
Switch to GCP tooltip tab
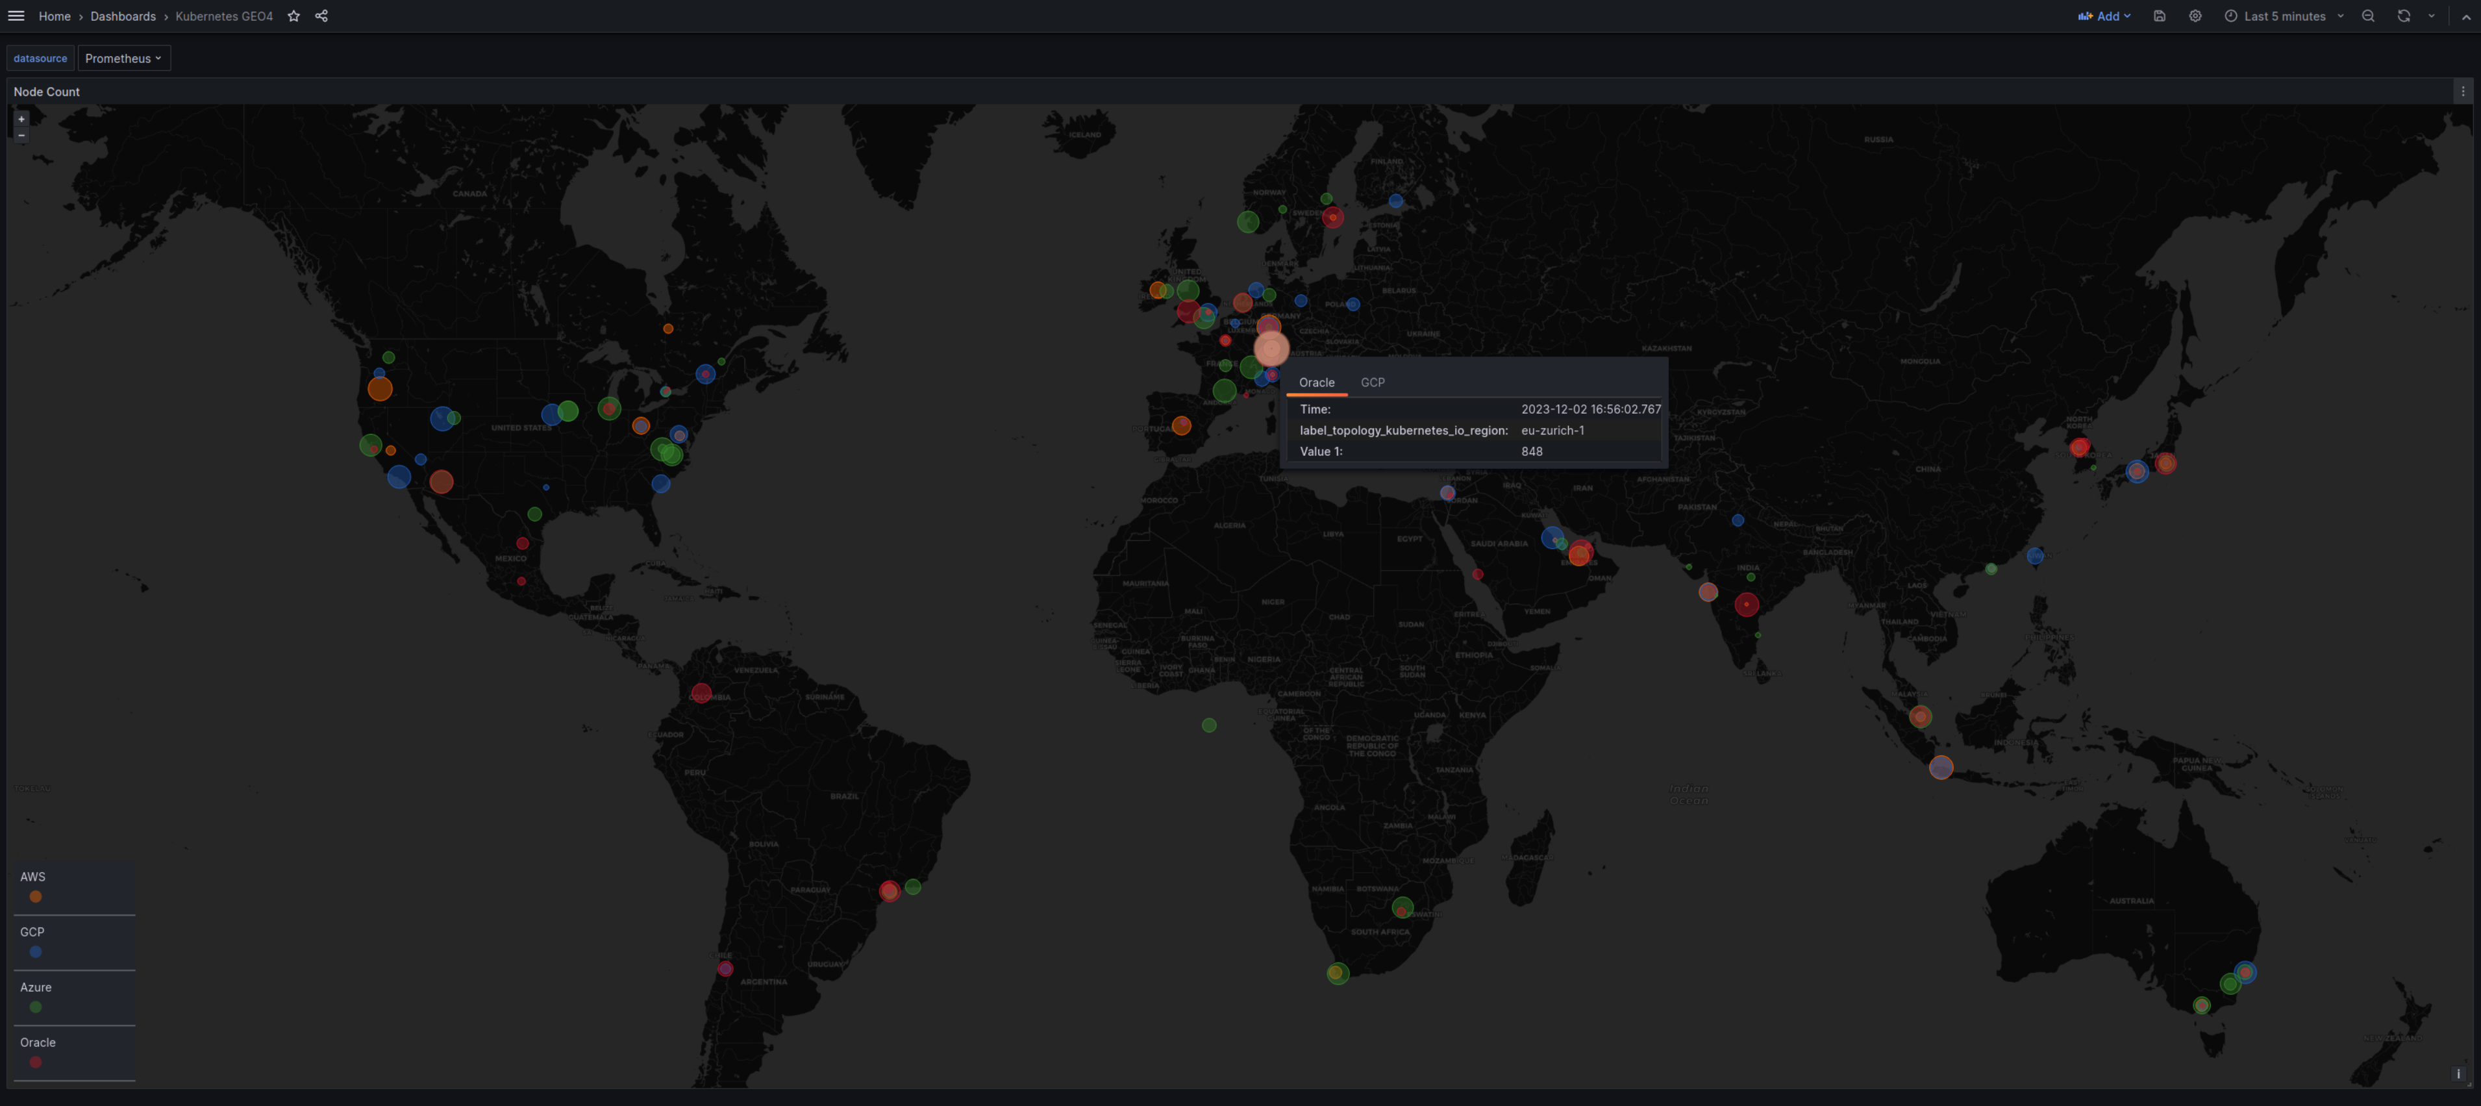[1373, 383]
